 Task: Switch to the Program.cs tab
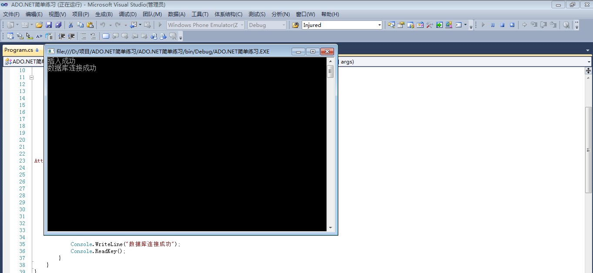coord(19,50)
